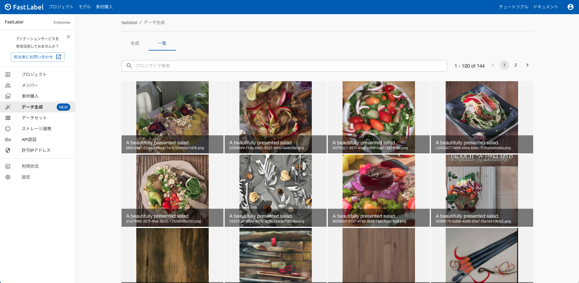Open gray image 5332f1a6-8034 thumbnail
Image resolution: width=579 pixels, height=283 pixels.
[x=276, y=191]
